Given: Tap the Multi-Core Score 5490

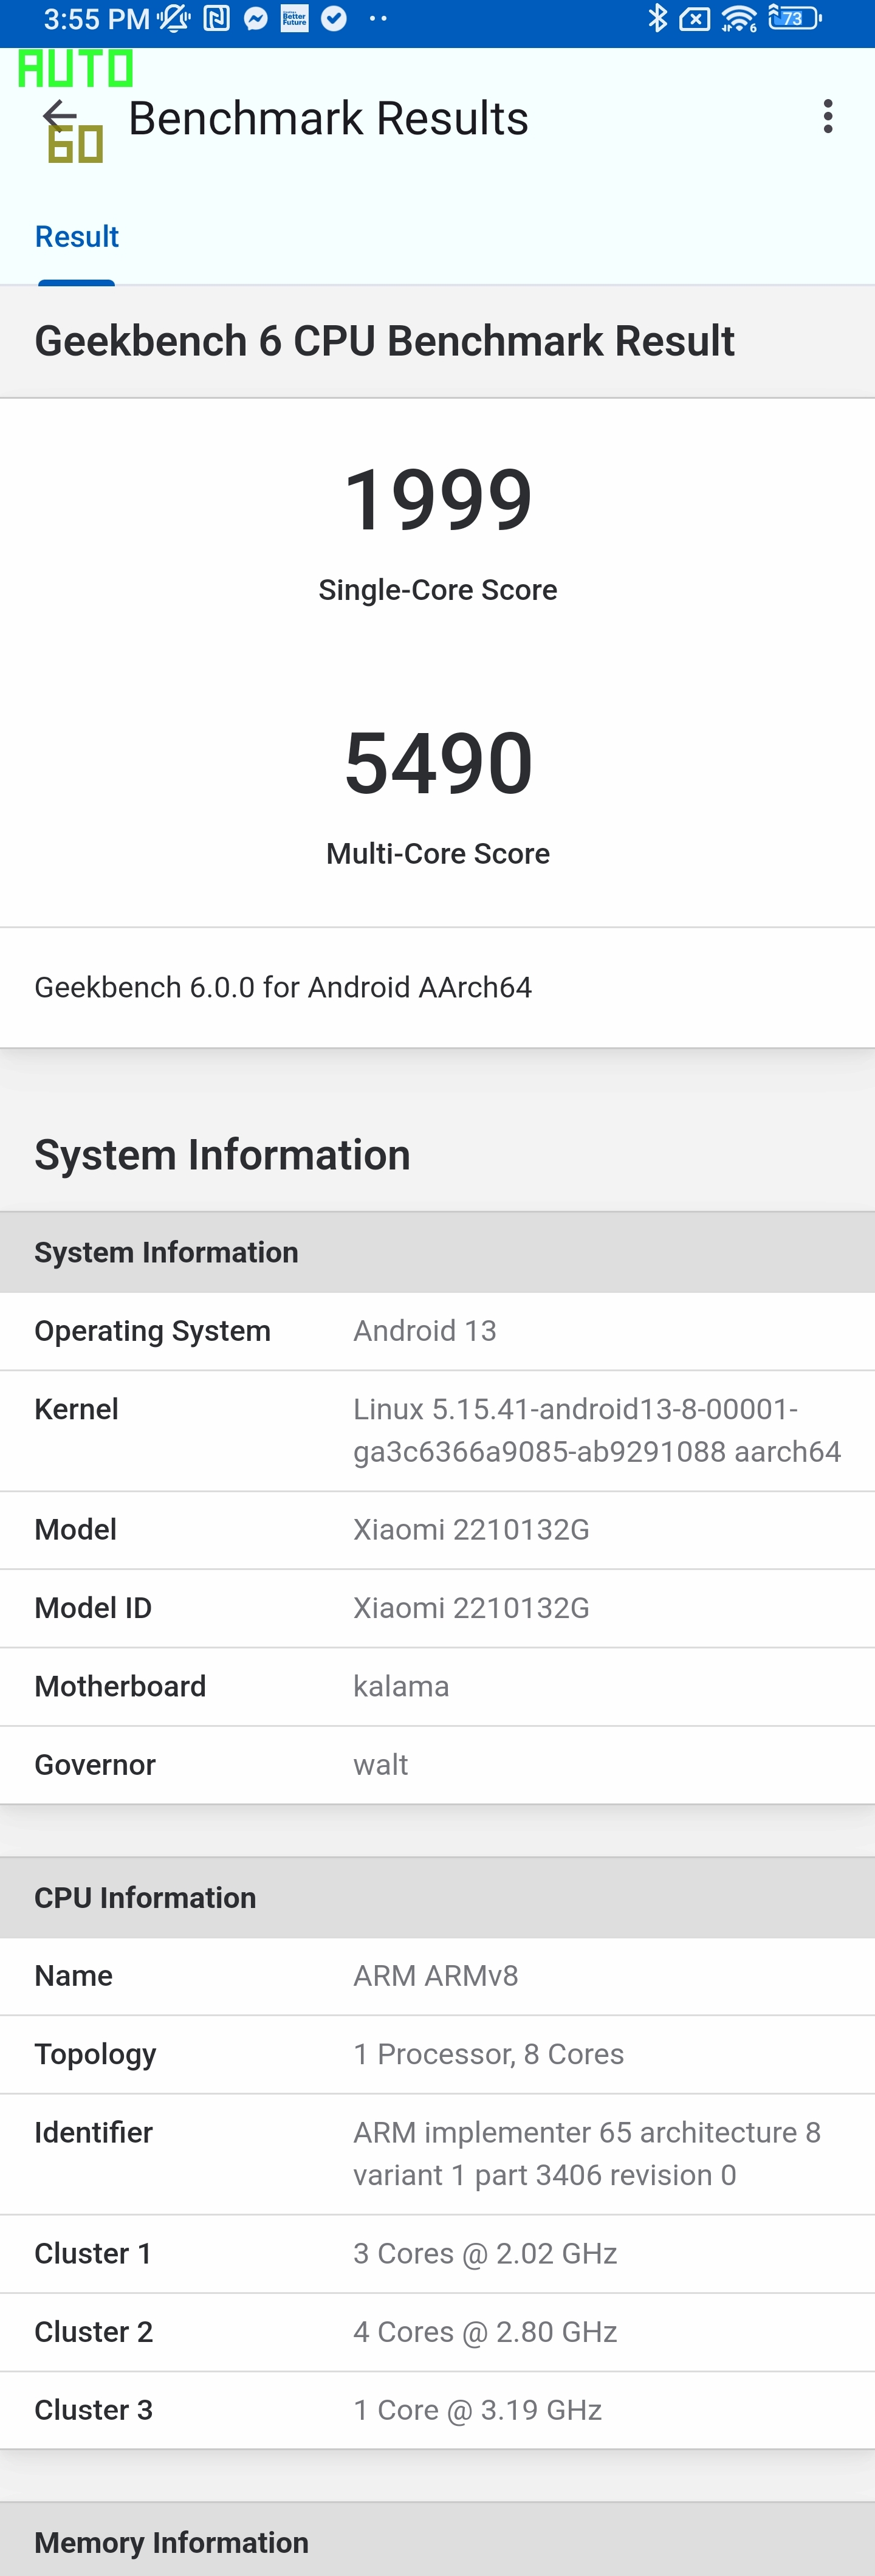Looking at the screenshot, I should 438,762.
